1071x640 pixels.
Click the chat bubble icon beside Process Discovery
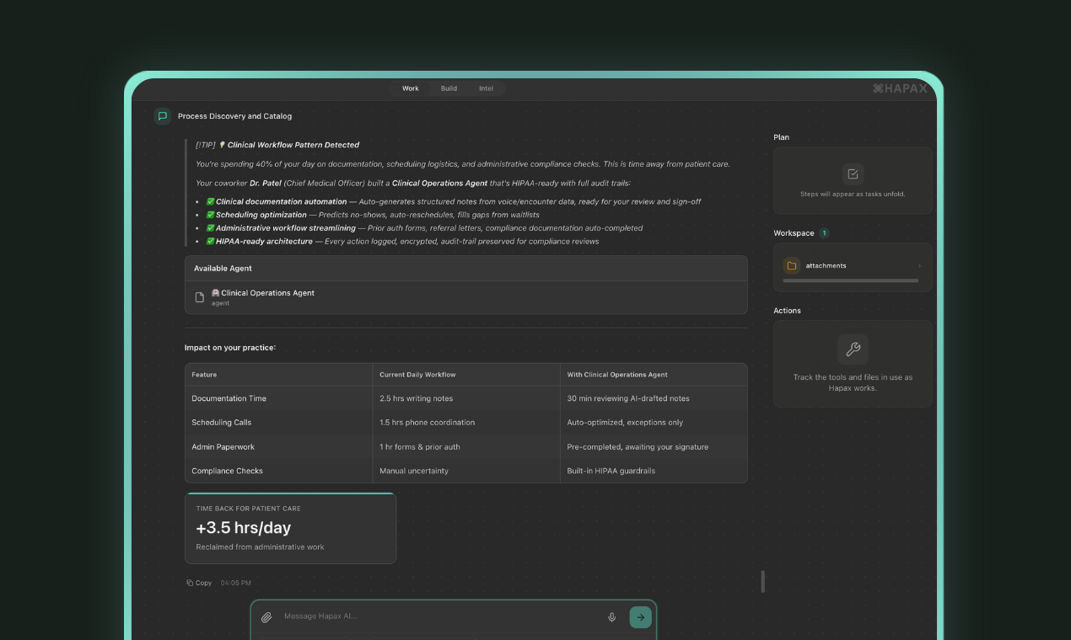point(163,116)
